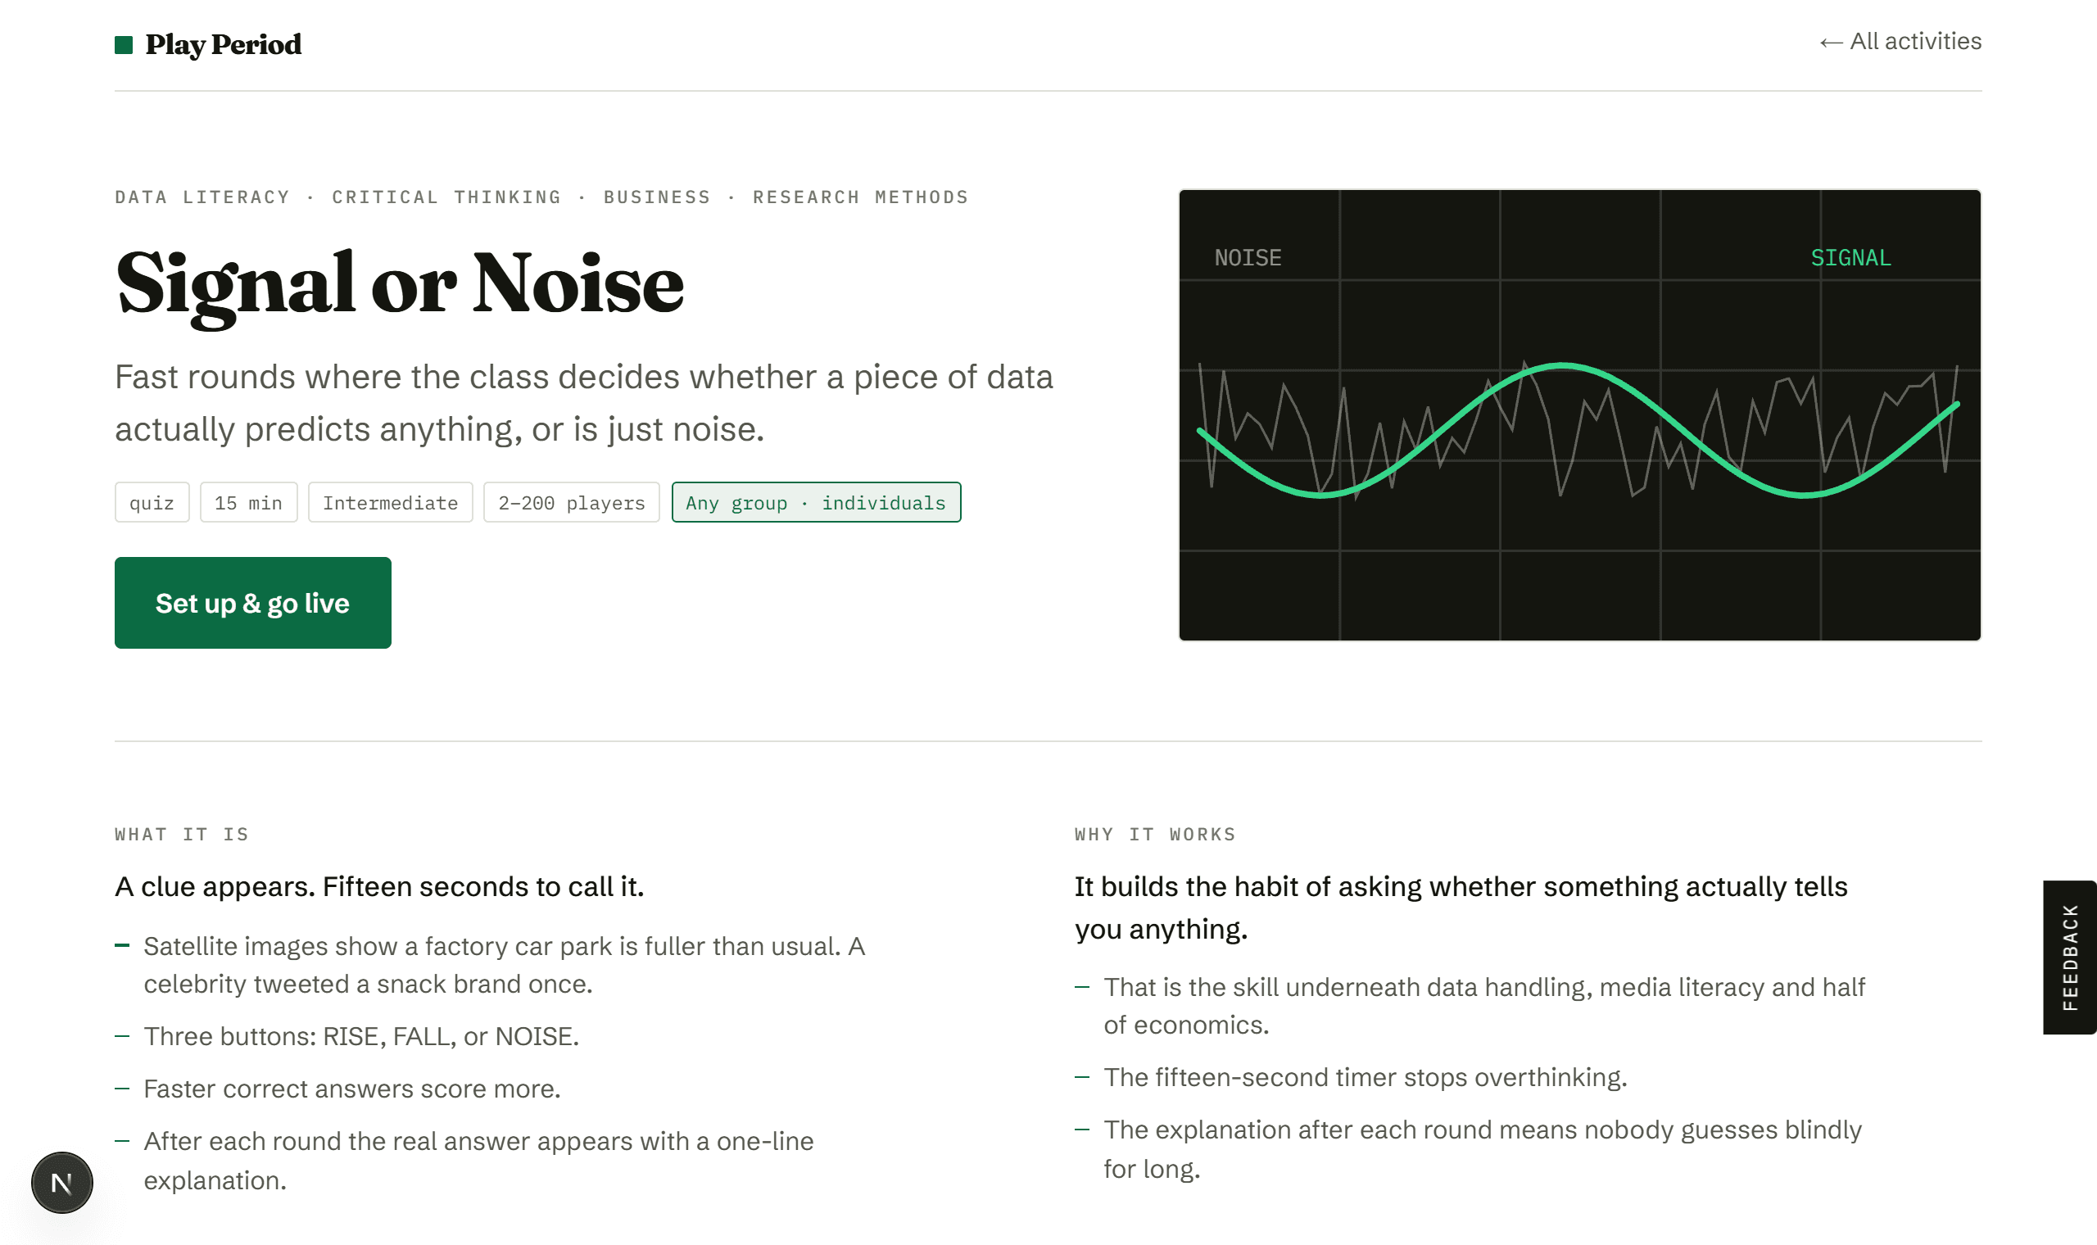Select the quiz tag

point(152,503)
